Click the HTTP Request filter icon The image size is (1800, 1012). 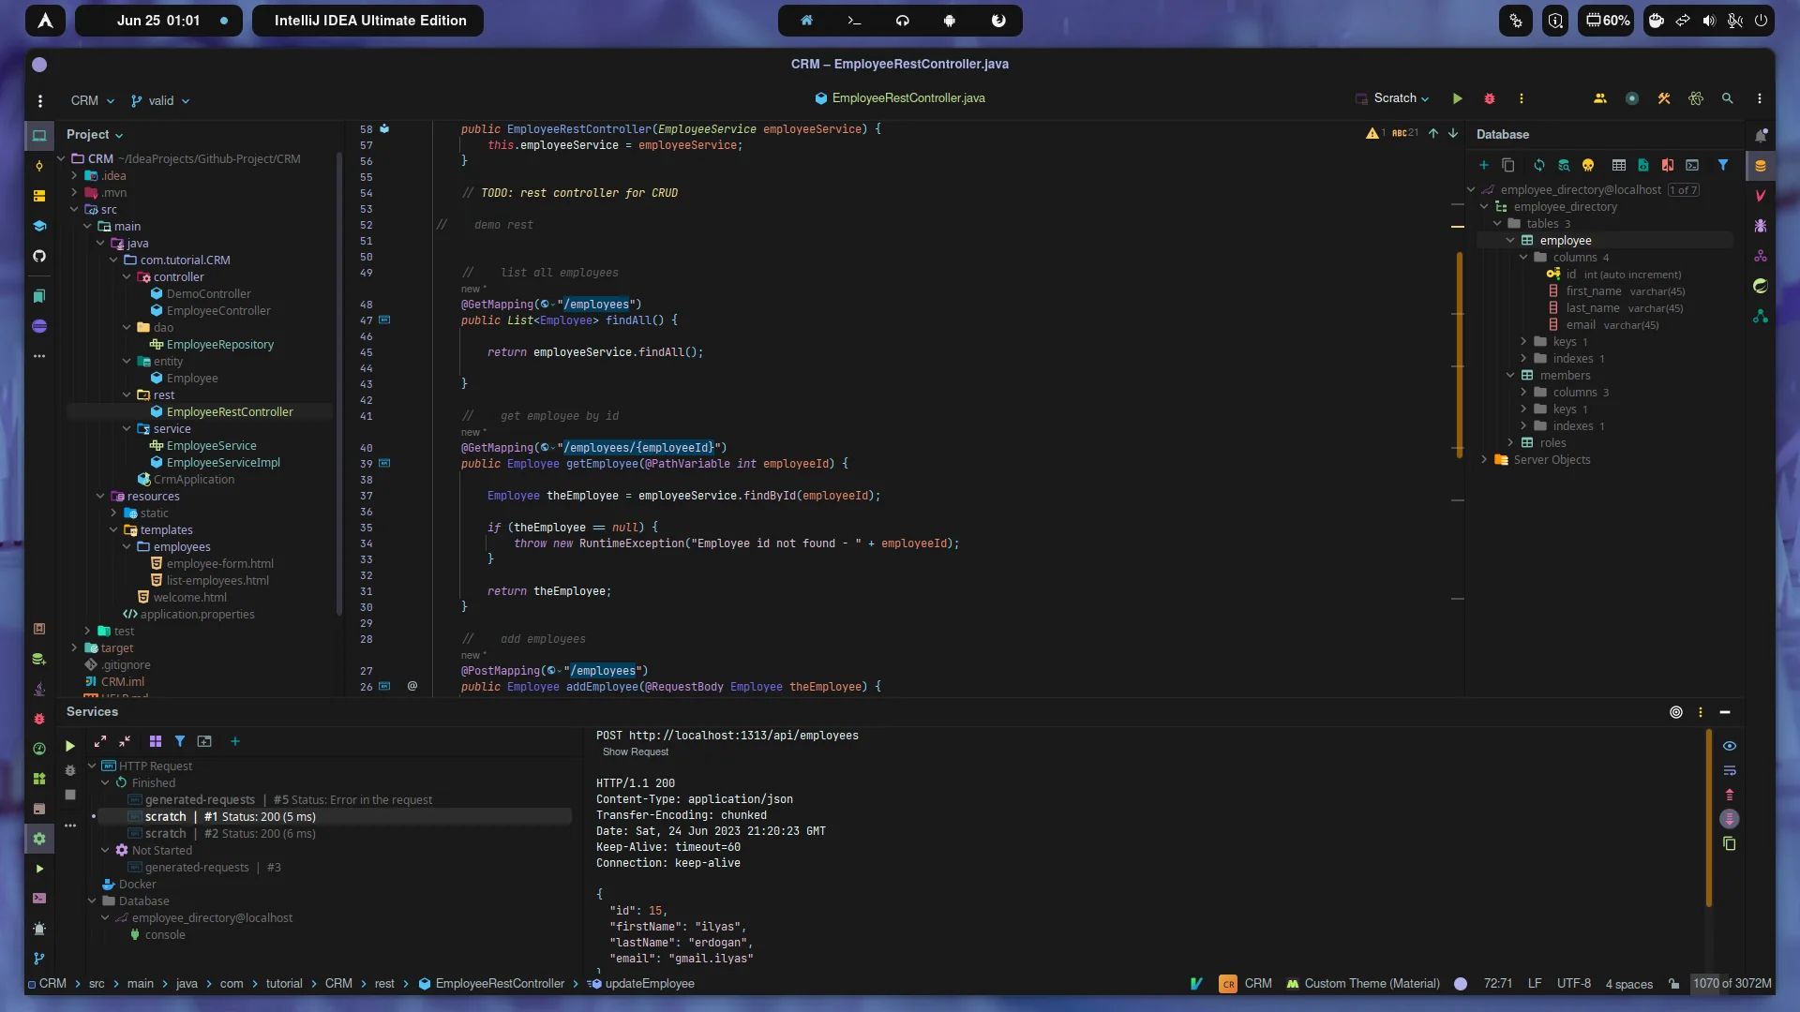[179, 741]
